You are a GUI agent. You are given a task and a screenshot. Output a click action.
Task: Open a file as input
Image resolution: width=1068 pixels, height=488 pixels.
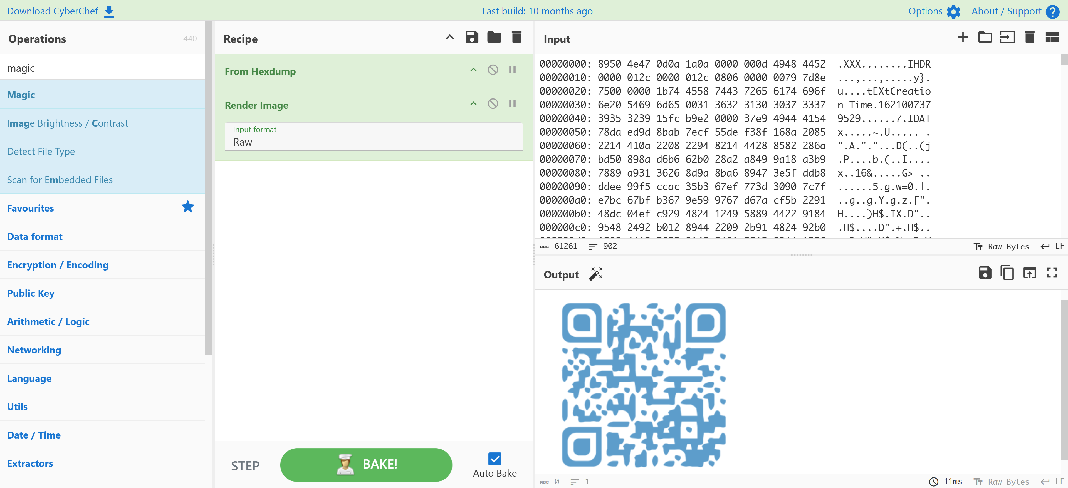[1007, 37]
